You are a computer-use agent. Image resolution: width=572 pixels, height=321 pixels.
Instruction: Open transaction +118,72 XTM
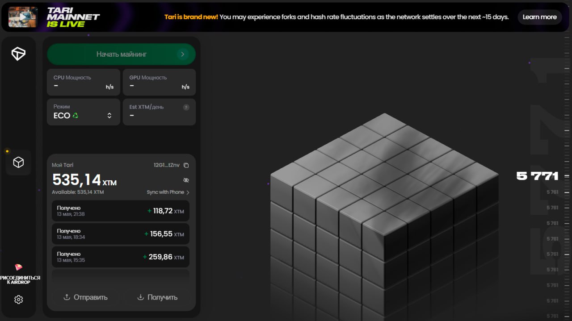tap(121, 211)
